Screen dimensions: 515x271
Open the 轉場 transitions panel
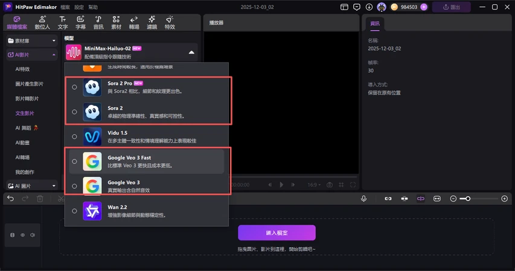point(134,23)
